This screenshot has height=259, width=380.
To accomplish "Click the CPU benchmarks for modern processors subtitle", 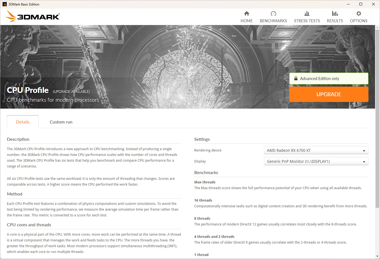I will click(53, 100).
